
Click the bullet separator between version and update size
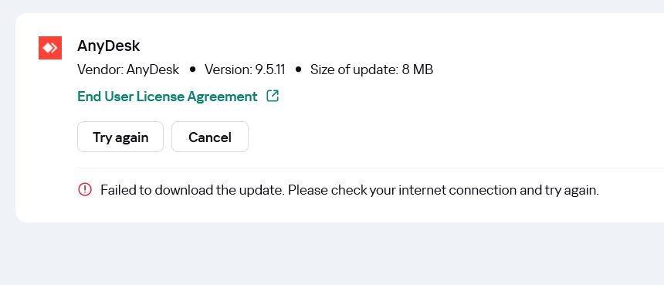(x=298, y=70)
